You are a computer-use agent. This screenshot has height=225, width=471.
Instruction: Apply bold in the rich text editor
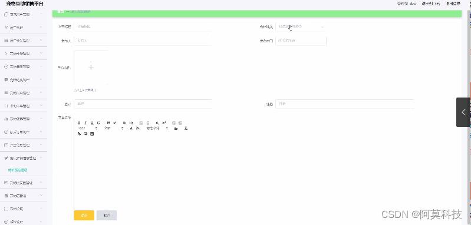(x=79, y=123)
